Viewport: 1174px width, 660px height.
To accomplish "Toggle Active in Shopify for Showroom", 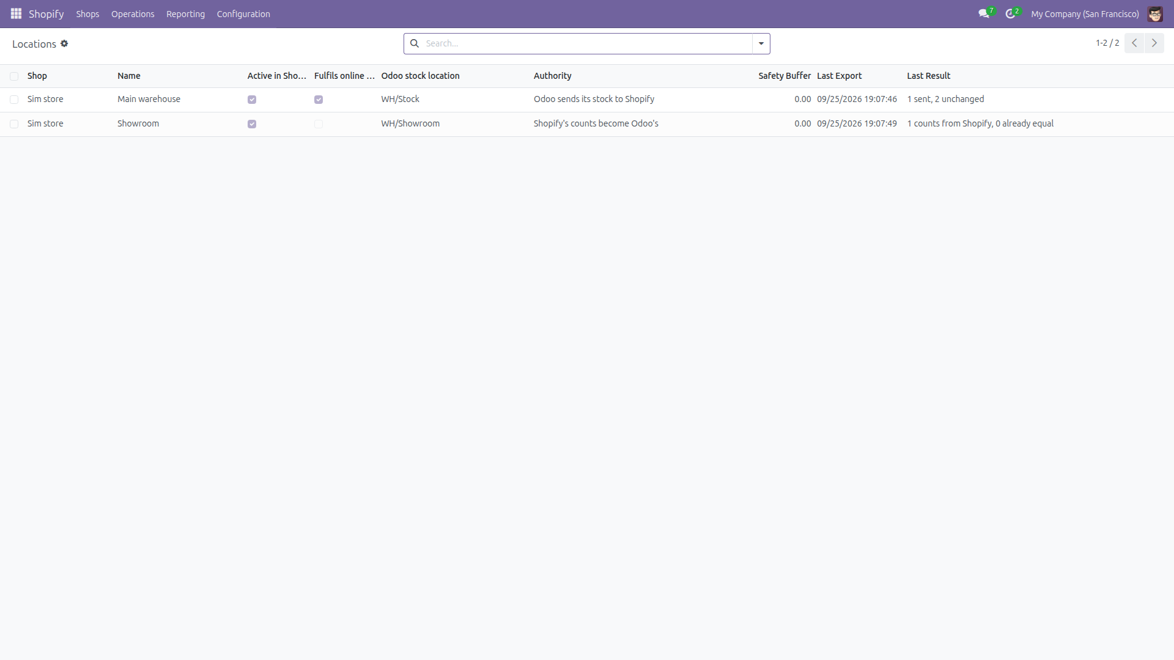I will pos(252,124).
